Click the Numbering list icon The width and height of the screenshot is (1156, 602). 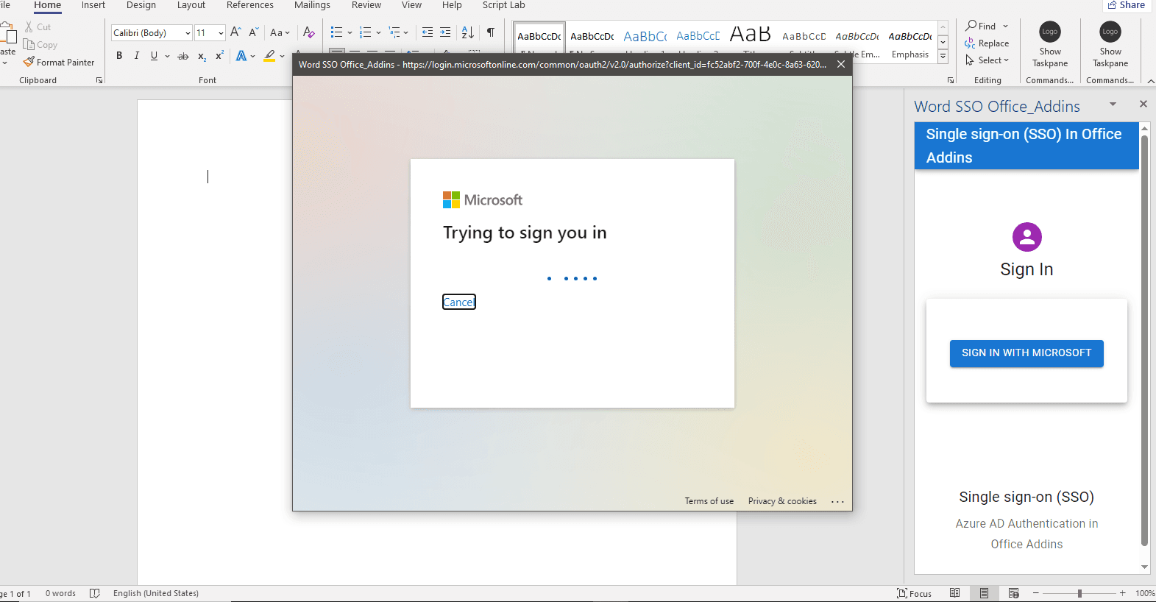pyautogui.click(x=365, y=32)
